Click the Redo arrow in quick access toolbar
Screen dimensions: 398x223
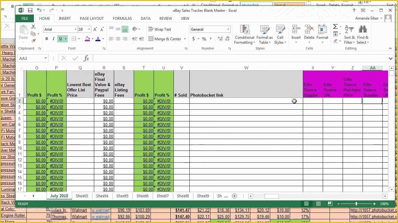pyautogui.click(x=51, y=10)
